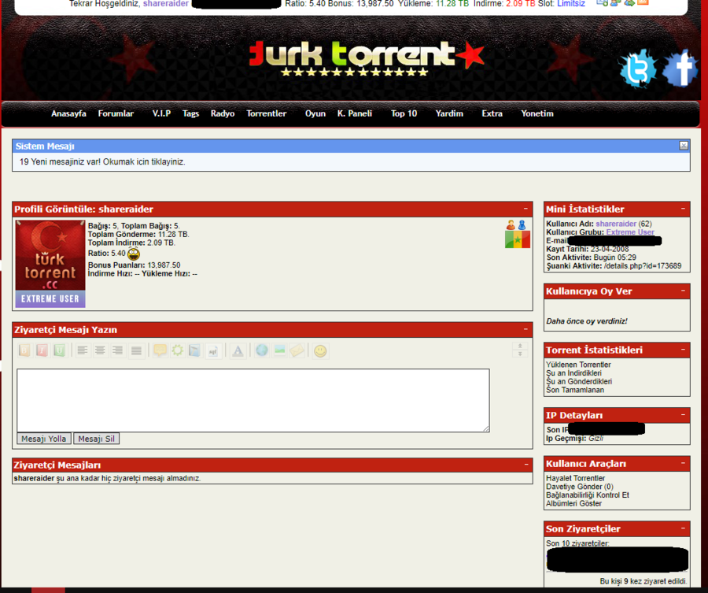
Task: Collapse the Profili Görüntüle panel
Action: pyautogui.click(x=525, y=209)
